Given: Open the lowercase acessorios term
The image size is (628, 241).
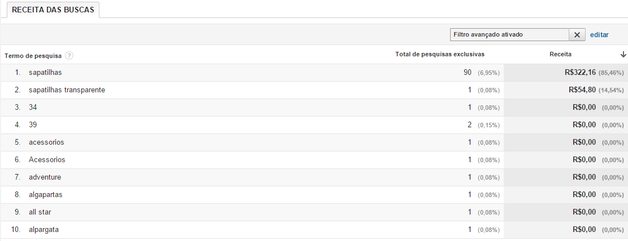Looking at the screenshot, I should 46,142.
